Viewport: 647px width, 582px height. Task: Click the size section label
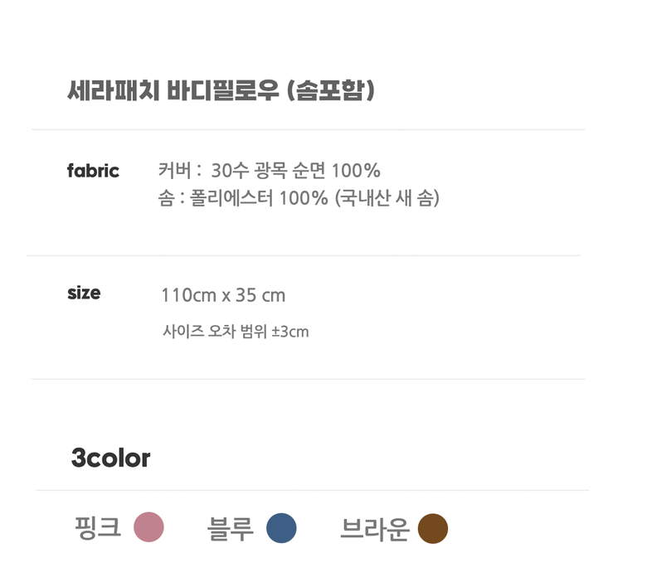pyautogui.click(x=84, y=293)
